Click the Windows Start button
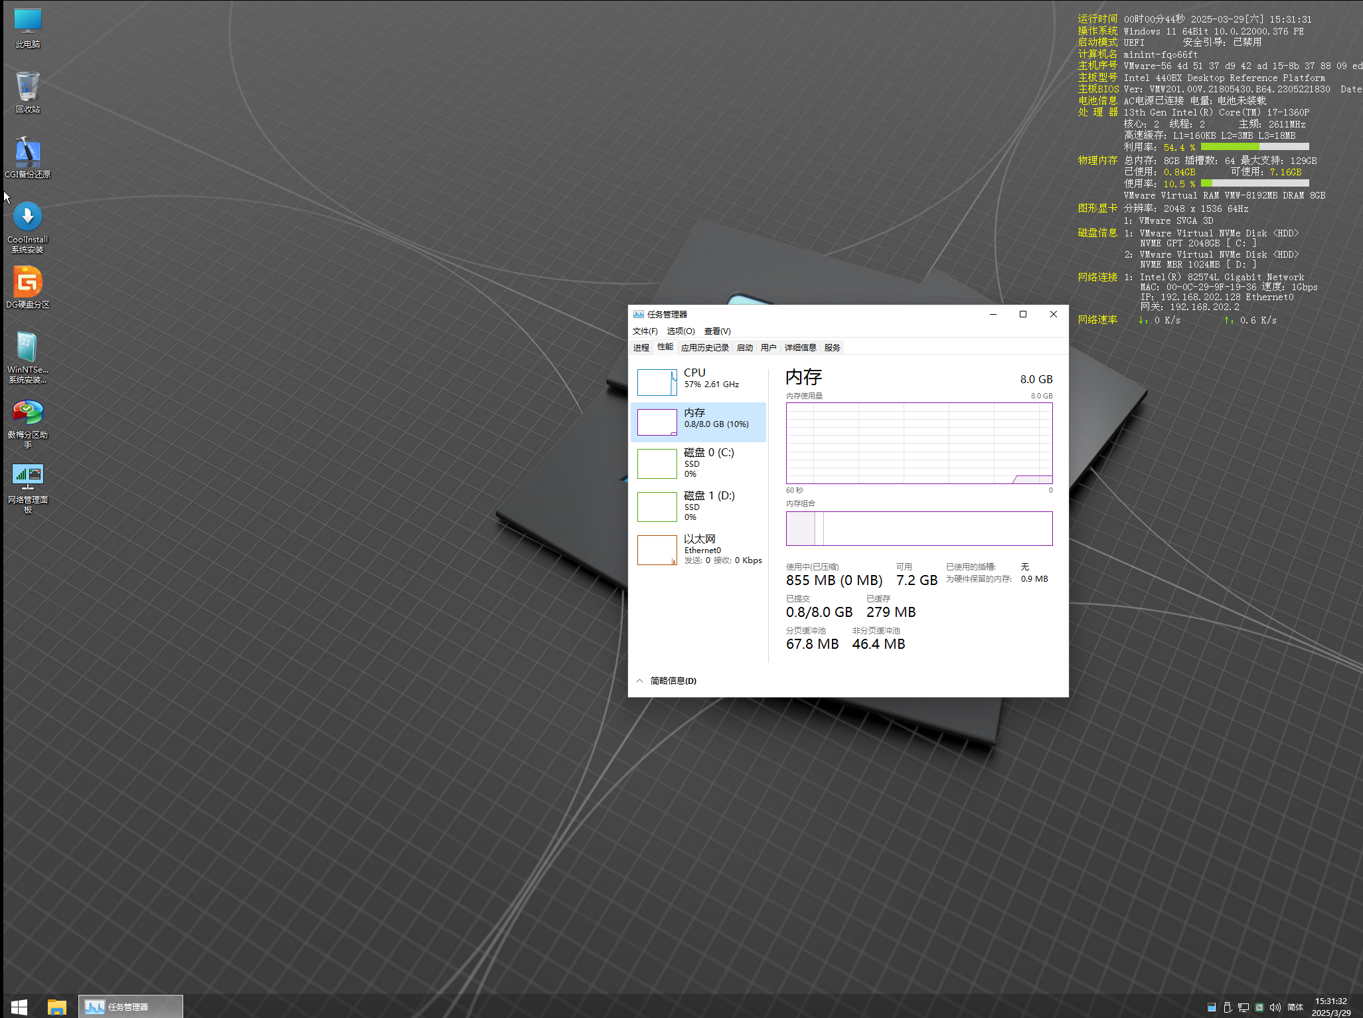Image resolution: width=1363 pixels, height=1018 pixels. [19, 1007]
